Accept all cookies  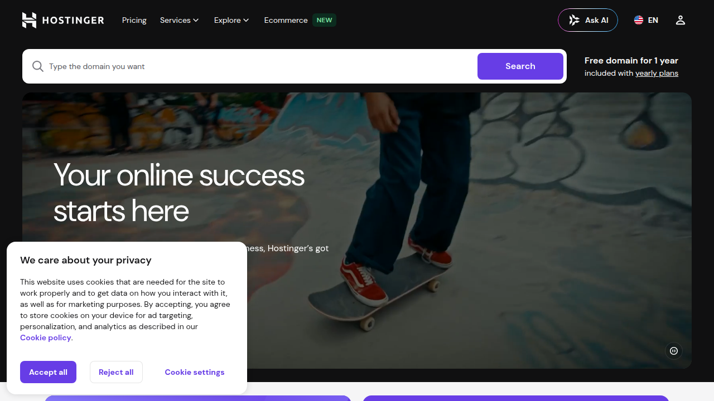pyautogui.click(x=48, y=372)
